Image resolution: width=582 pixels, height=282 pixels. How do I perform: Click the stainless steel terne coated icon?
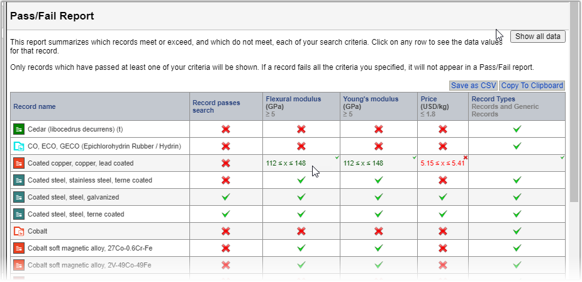coord(18,180)
